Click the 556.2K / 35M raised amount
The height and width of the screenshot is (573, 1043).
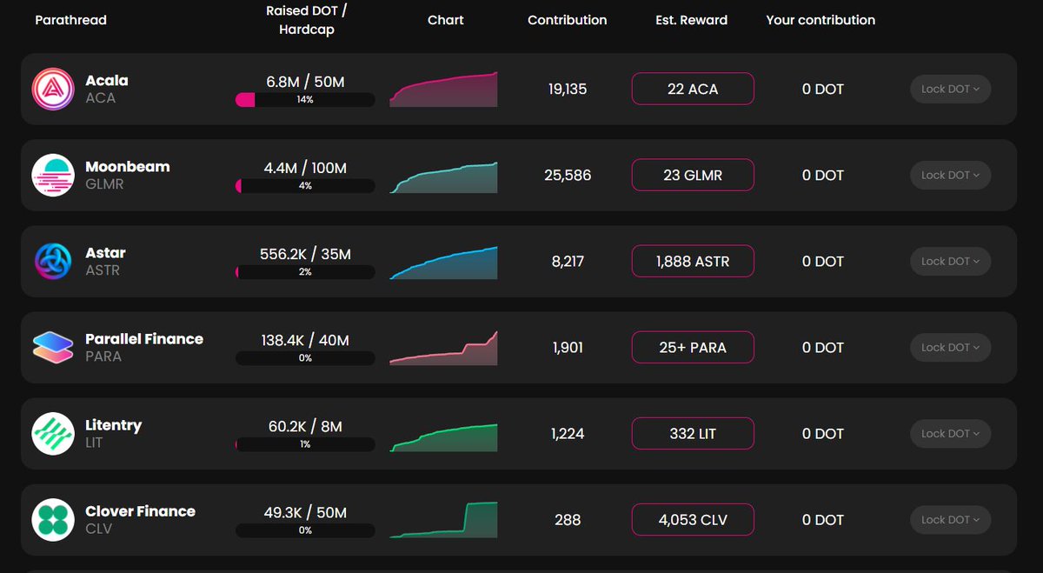[x=305, y=254]
